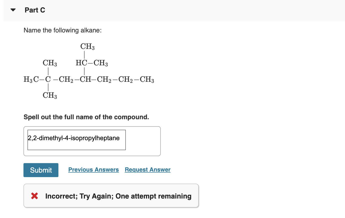The image size is (345, 218).
Task: Select the Spell out instruction text
Action: (86, 117)
